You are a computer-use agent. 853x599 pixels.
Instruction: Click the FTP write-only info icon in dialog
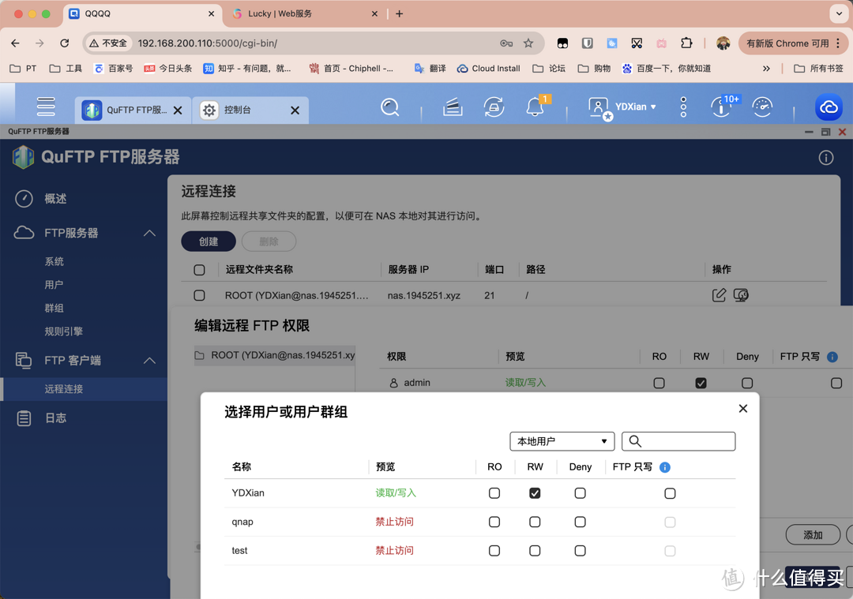click(665, 467)
